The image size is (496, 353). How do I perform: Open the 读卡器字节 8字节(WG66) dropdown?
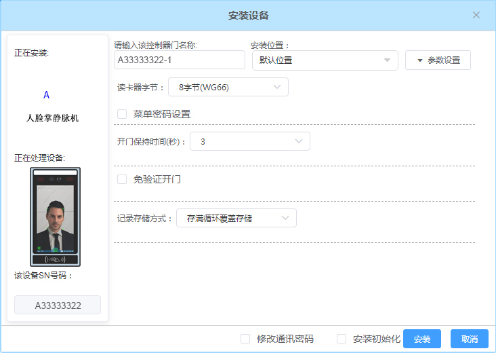(228, 87)
